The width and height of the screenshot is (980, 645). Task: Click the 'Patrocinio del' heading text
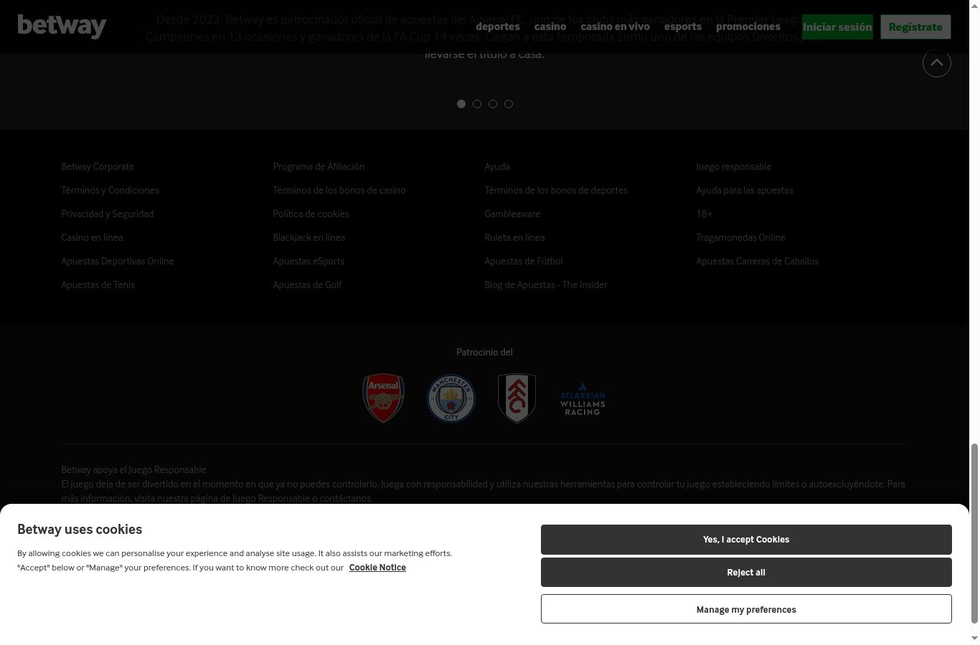(x=484, y=352)
